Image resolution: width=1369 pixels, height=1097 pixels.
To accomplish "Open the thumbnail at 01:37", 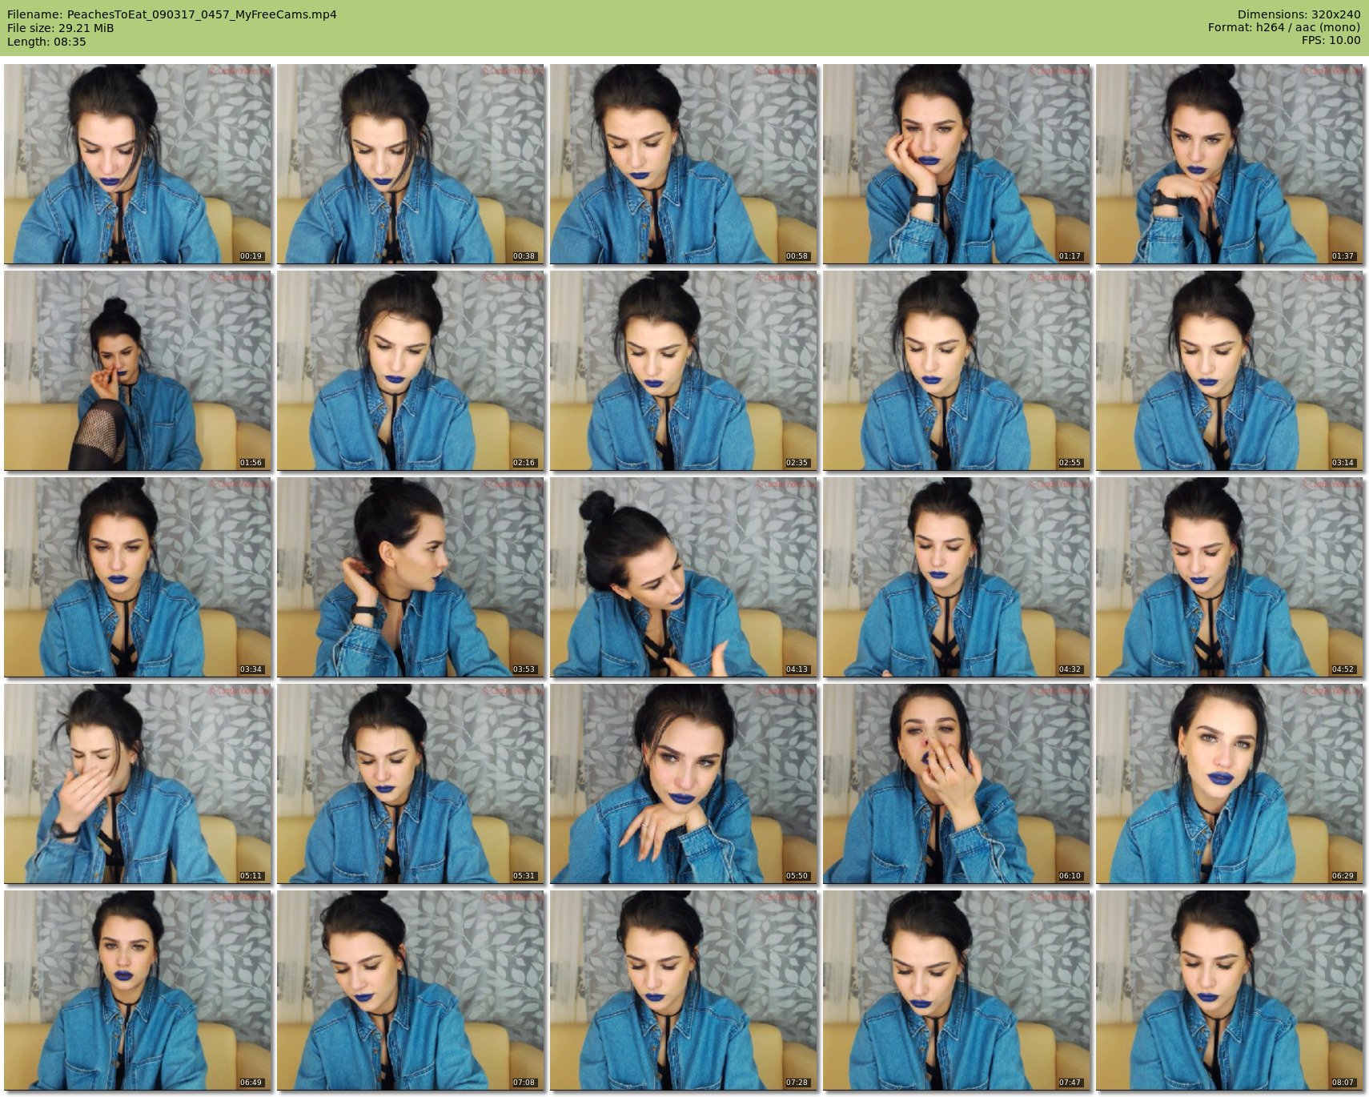I will (x=1229, y=164).
